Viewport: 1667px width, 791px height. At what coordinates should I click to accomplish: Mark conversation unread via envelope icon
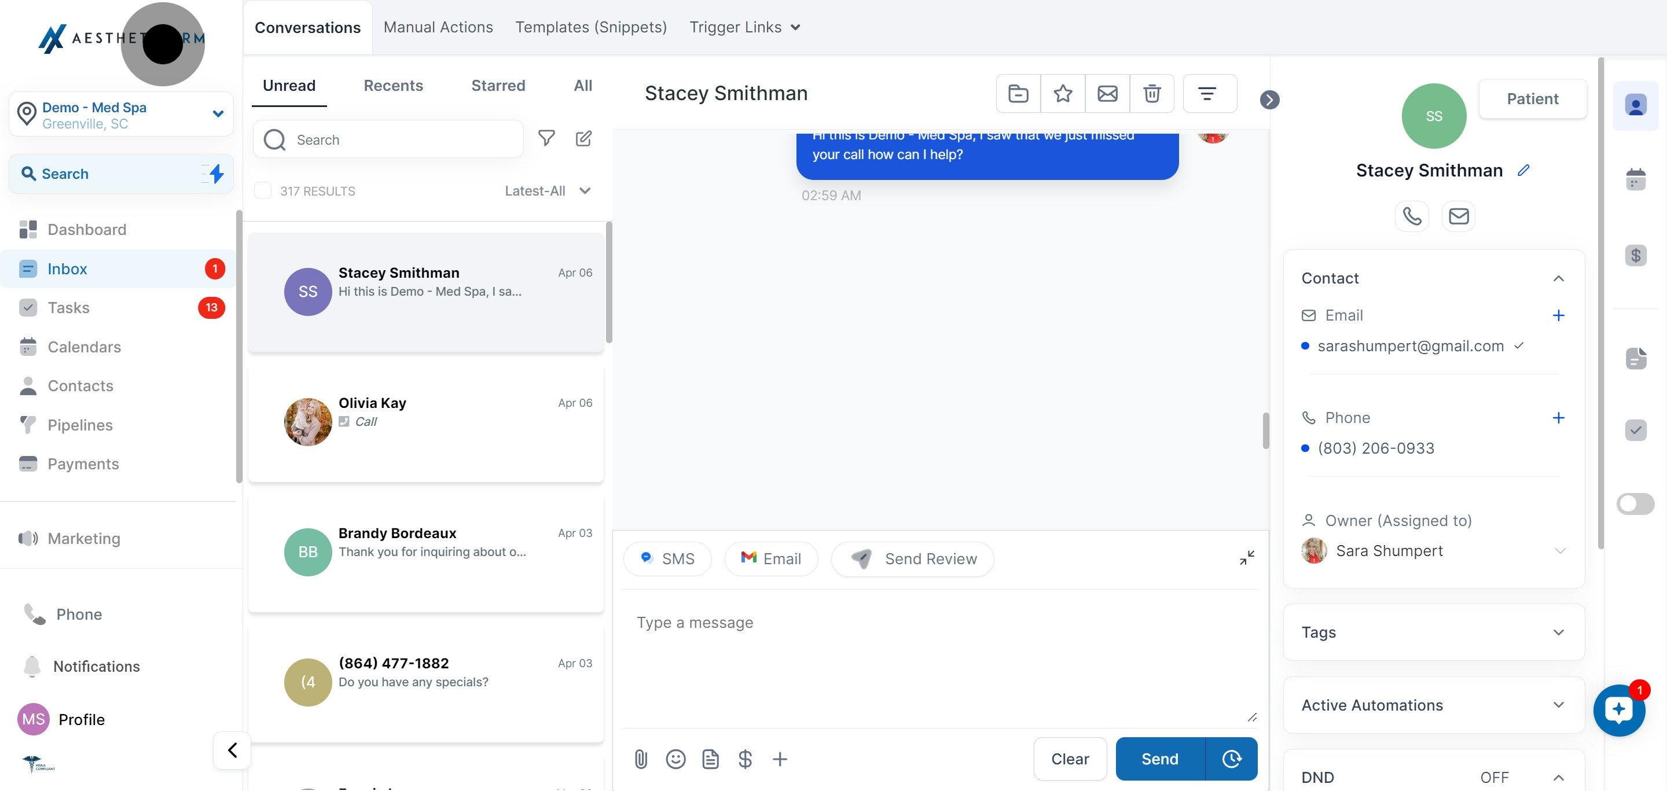pos(1107,94)
